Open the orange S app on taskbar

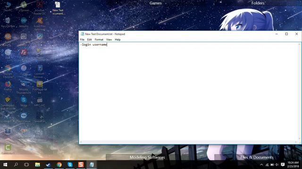(81, 165)
